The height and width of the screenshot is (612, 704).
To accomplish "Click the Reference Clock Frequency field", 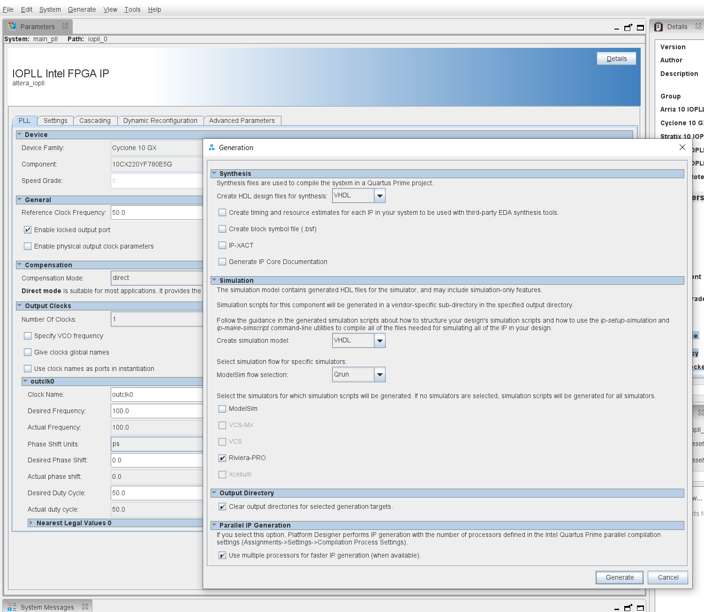I will point(157,212).
